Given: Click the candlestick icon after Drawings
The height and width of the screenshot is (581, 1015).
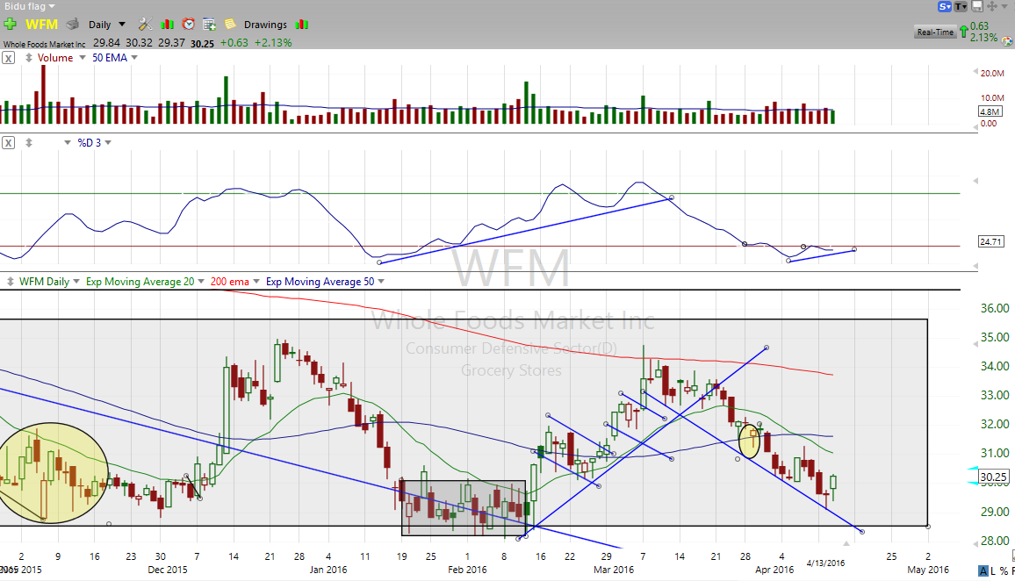Looking at the screenshot, I should (301, 25).
